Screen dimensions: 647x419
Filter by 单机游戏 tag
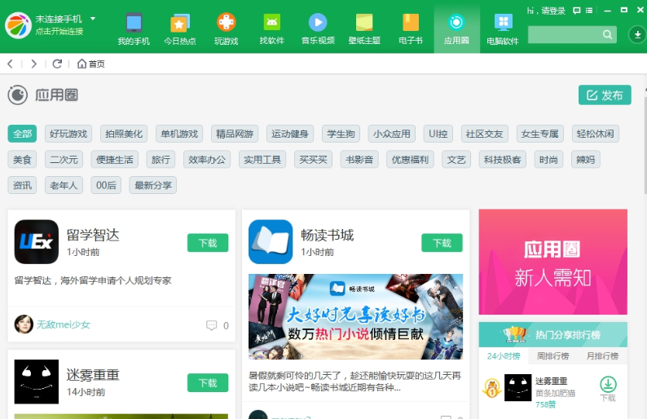tap(179, 134)
